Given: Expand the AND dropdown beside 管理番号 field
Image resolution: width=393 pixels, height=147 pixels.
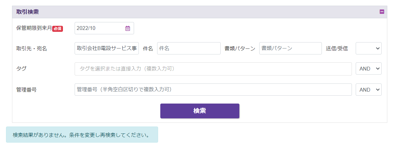Looking at the screenshot, I should click(x=368, y=90).
